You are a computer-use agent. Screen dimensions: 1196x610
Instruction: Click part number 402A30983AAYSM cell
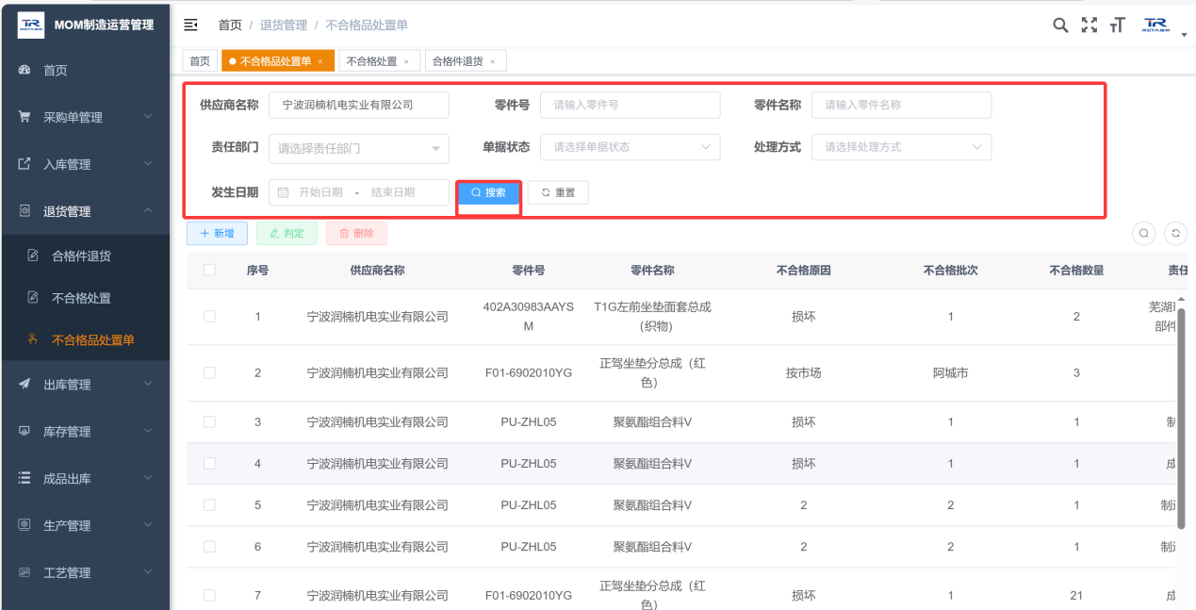click(529, 317)
